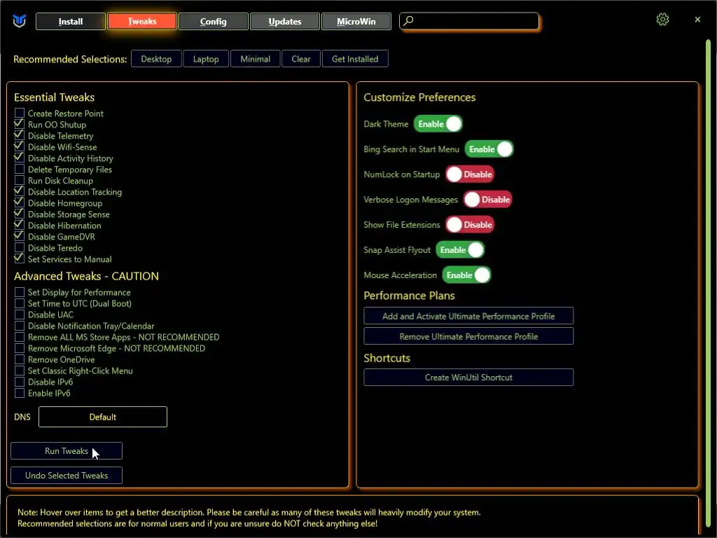Image resolution: width=717 pixels, height=538 pixels.
Task: Click the green vertical scrollbar
Action: pos(708,284)
